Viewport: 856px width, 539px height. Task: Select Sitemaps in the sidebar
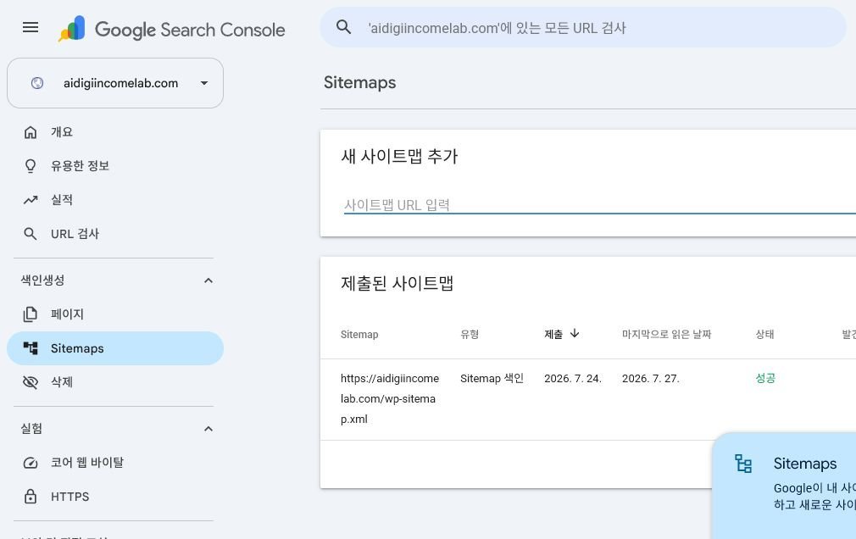(x=115, y=347)
